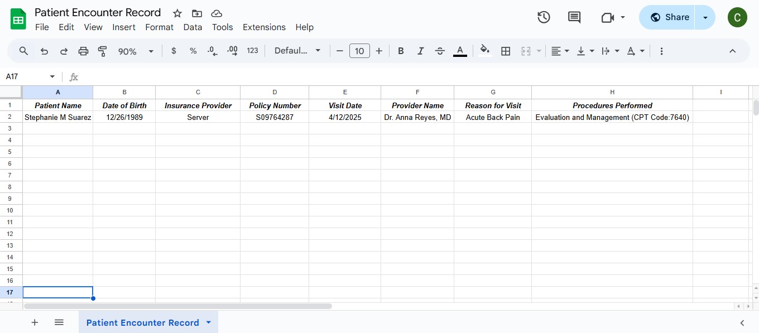Image resolution: width=759 pixels, height=333 pixels.
Task: Add a new sheet with plus icon
Action: [35, 322]
